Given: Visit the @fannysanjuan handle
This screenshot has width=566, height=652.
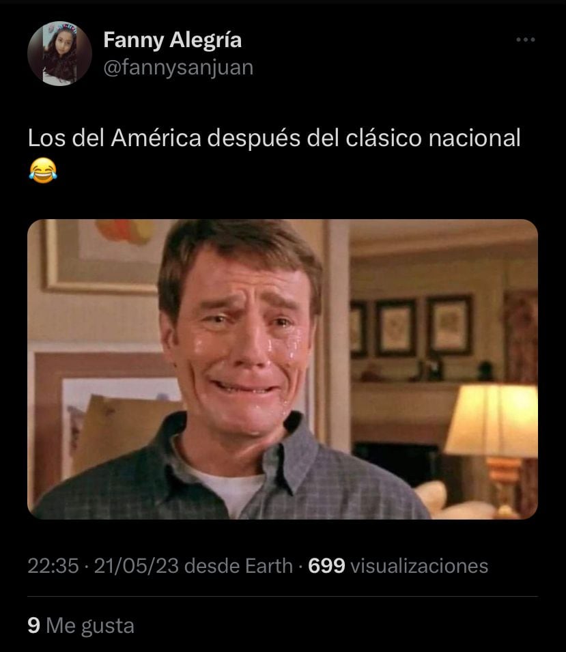Looking at the screenshot, I should 178,68.
